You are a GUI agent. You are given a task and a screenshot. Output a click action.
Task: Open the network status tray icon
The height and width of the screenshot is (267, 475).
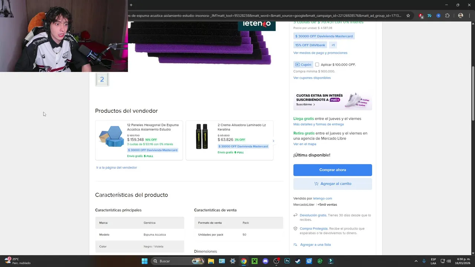pyautogui.click(x=443, y=261)
